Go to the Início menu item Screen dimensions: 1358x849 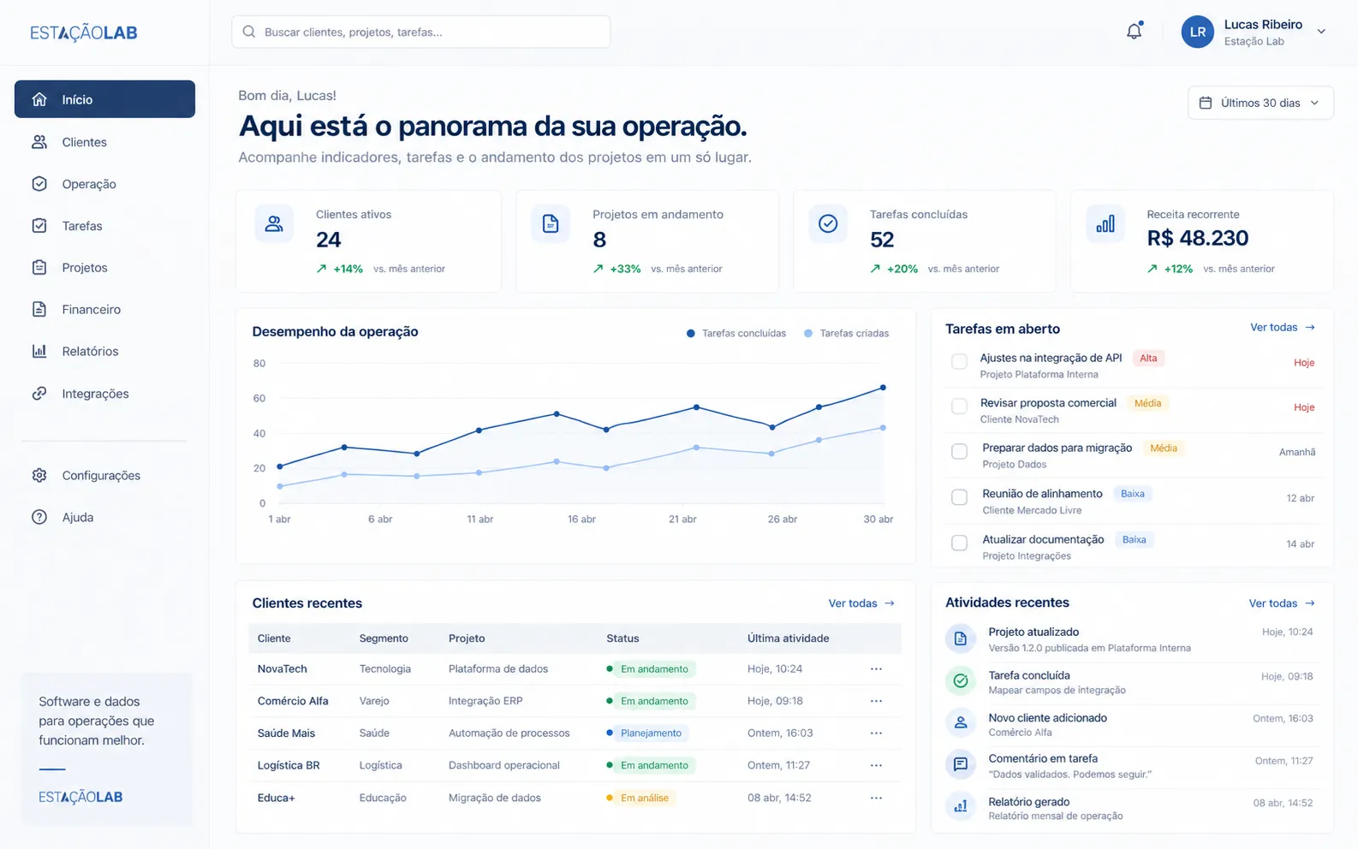pyautogui.click(x=104, y=99)
